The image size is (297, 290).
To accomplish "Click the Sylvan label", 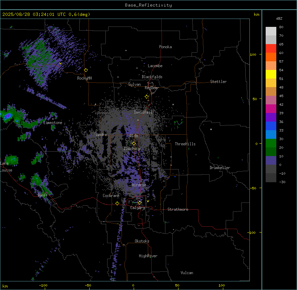I will (134, 84).
